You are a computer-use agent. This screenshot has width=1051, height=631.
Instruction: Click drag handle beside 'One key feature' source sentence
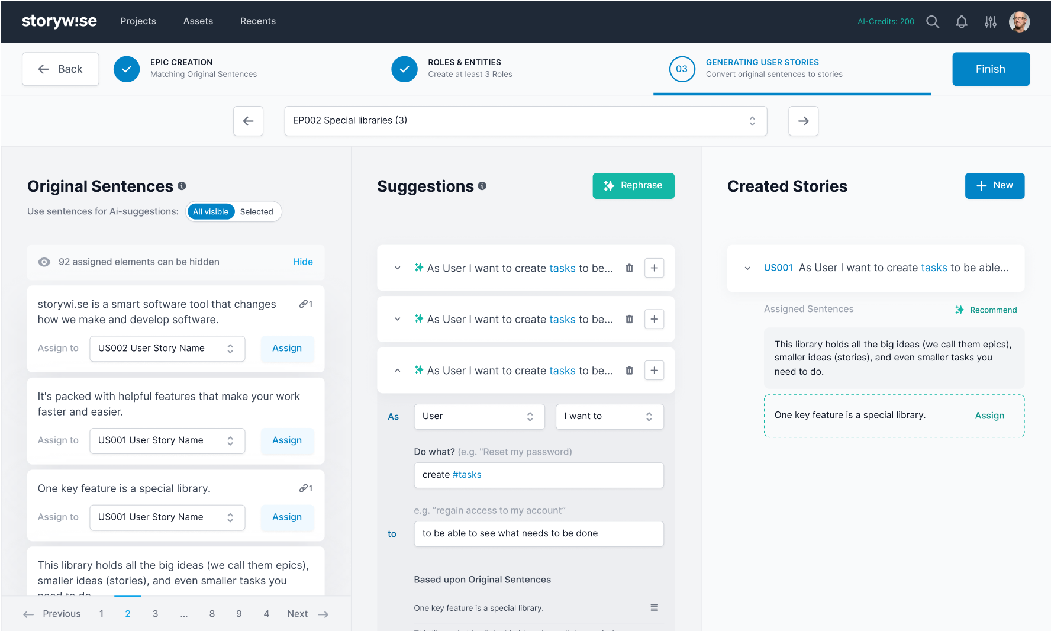[x=654, y=608]
